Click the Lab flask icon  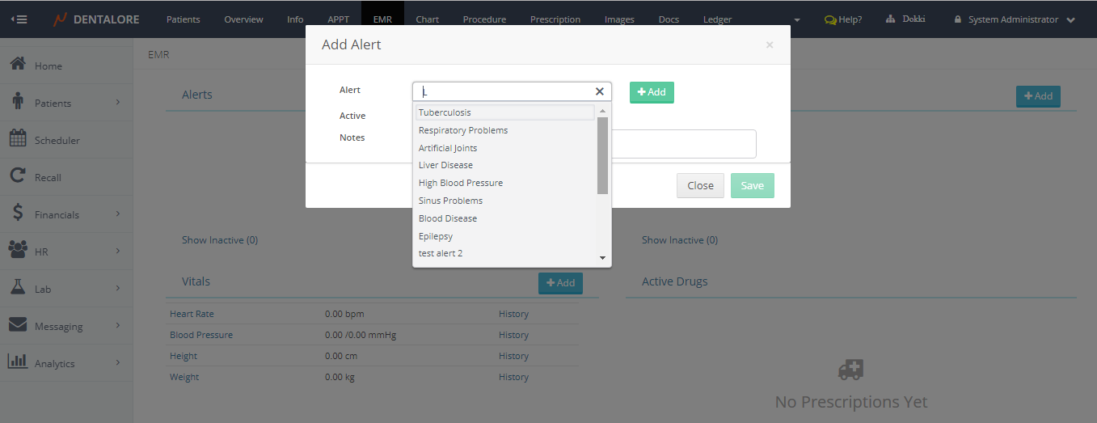18,288
